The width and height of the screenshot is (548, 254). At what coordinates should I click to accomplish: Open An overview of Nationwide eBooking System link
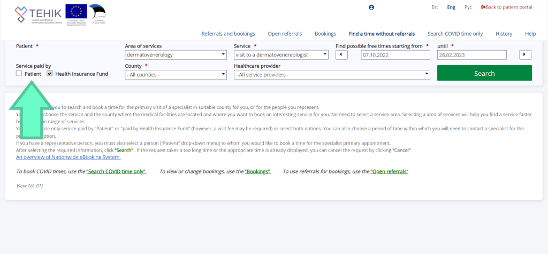(68, 157)
